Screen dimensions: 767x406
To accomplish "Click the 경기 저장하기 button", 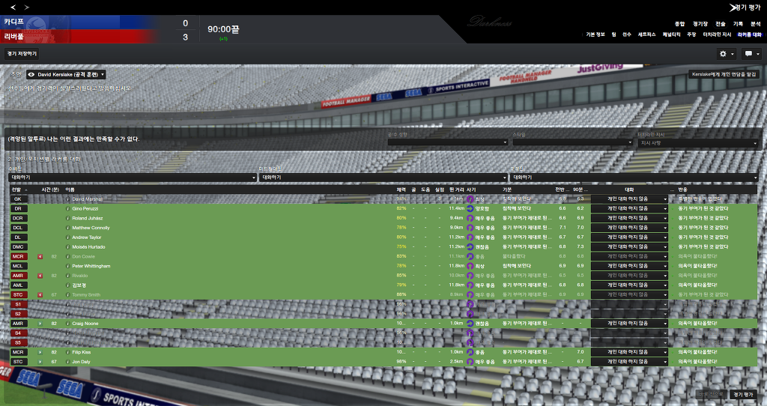I will pyautogui.click(x=22, y=54).
